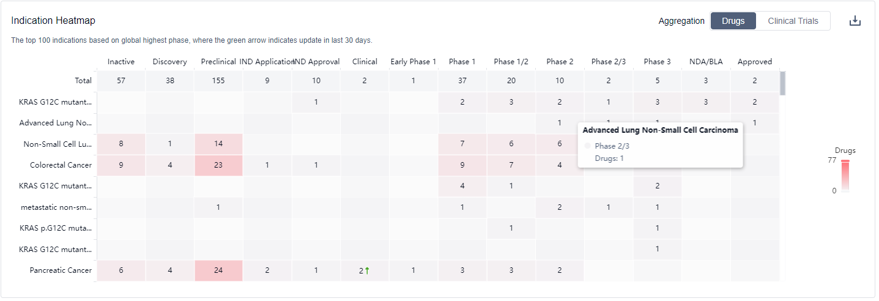879x301 pixels.
Task: Click Total Preclinical cell showing 155
Action: pyautogui.click(x=218, y=81)
